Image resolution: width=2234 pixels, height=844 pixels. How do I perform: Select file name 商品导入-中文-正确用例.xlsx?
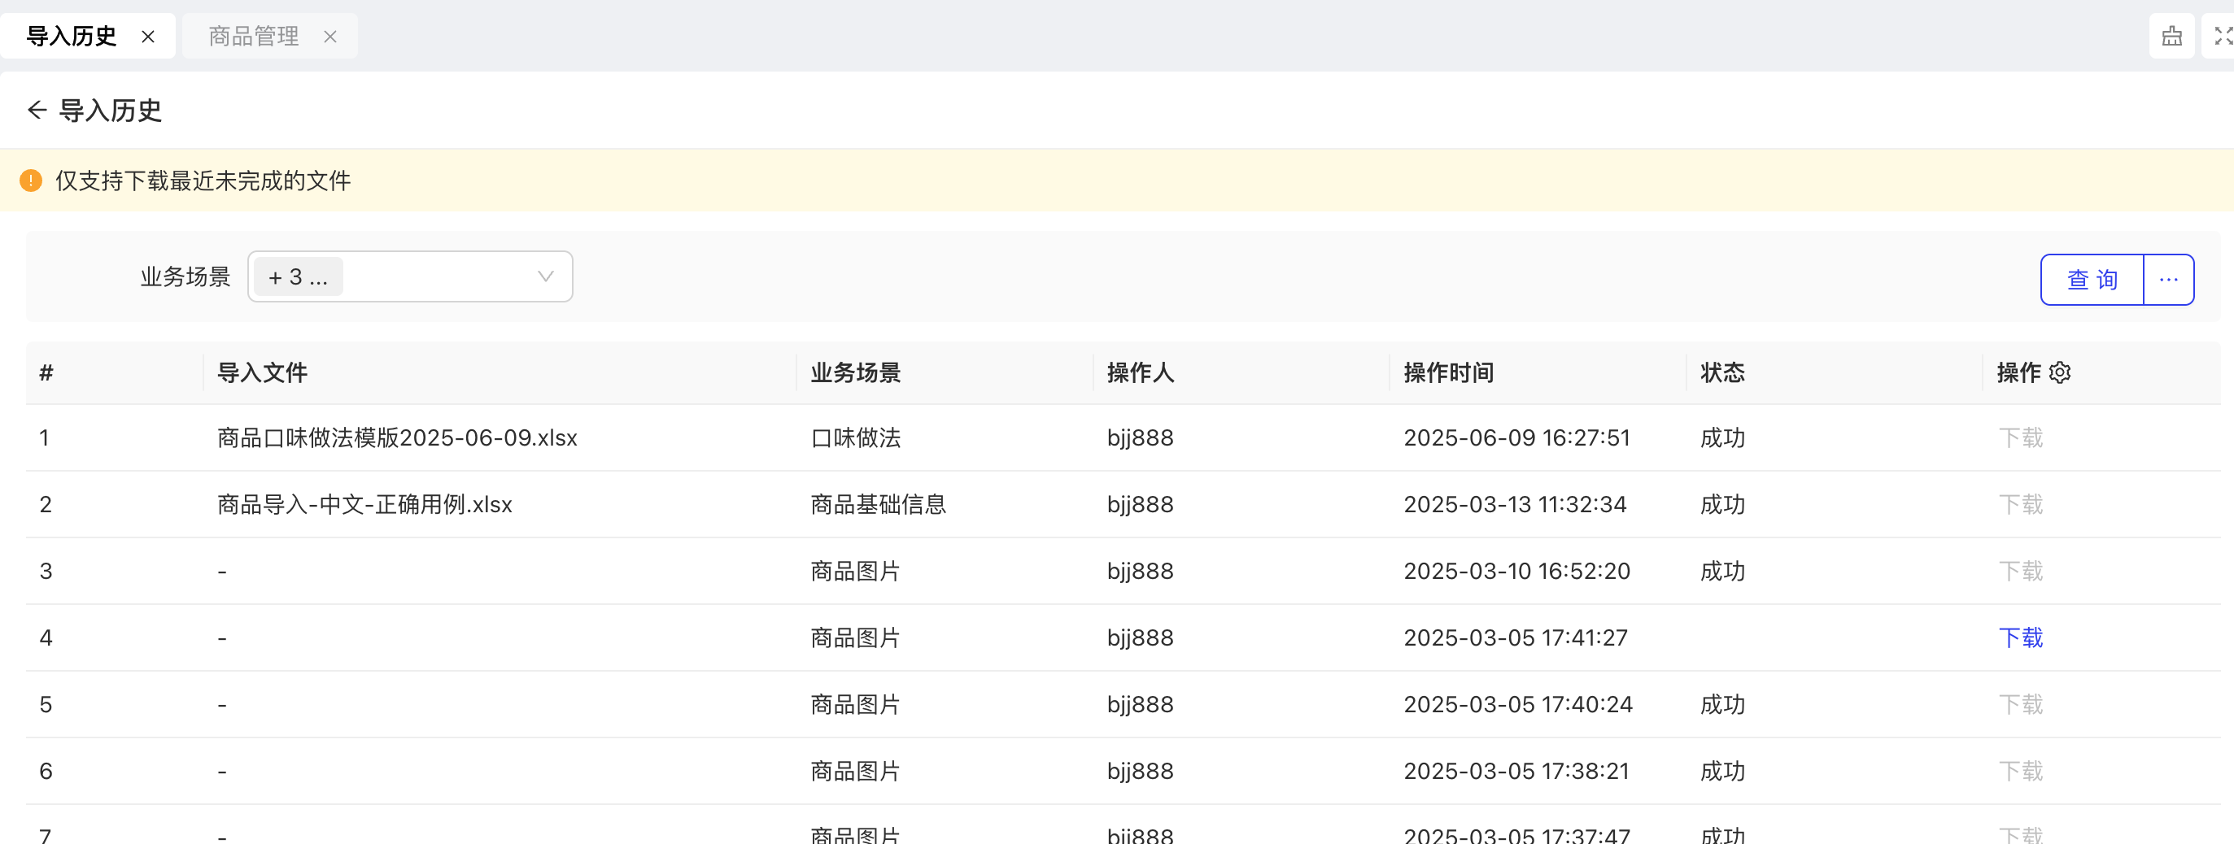click(364, 504)
